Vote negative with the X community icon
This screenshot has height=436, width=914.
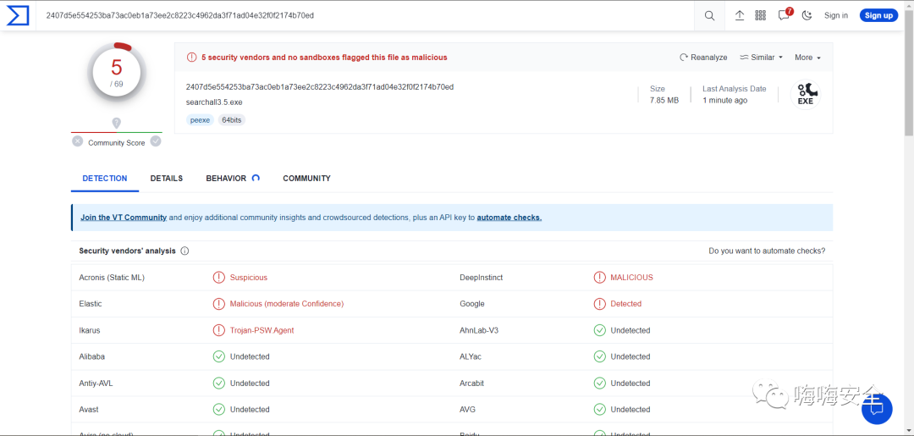[x=78, y=141]
